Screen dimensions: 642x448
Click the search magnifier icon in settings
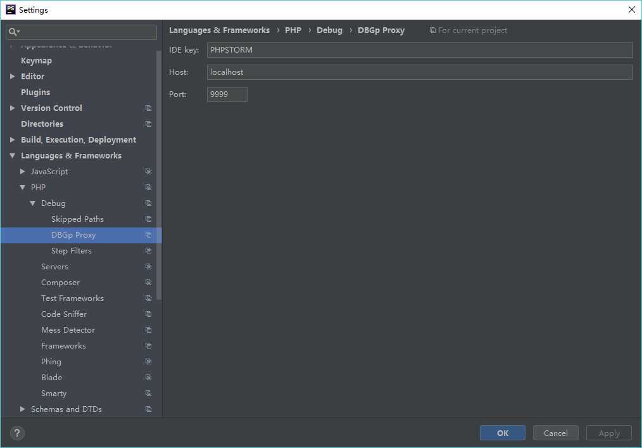(13, 32)
